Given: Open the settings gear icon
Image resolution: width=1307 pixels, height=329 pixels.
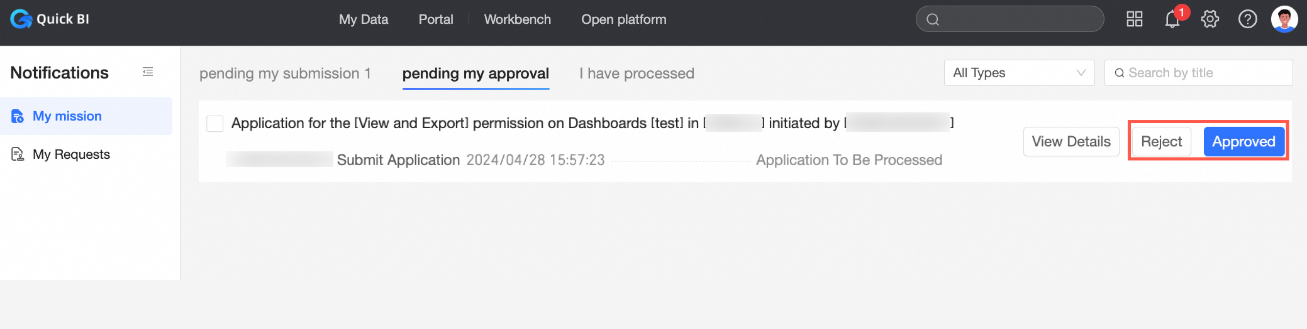Looking at the screenshot, I should [1210, 19].
